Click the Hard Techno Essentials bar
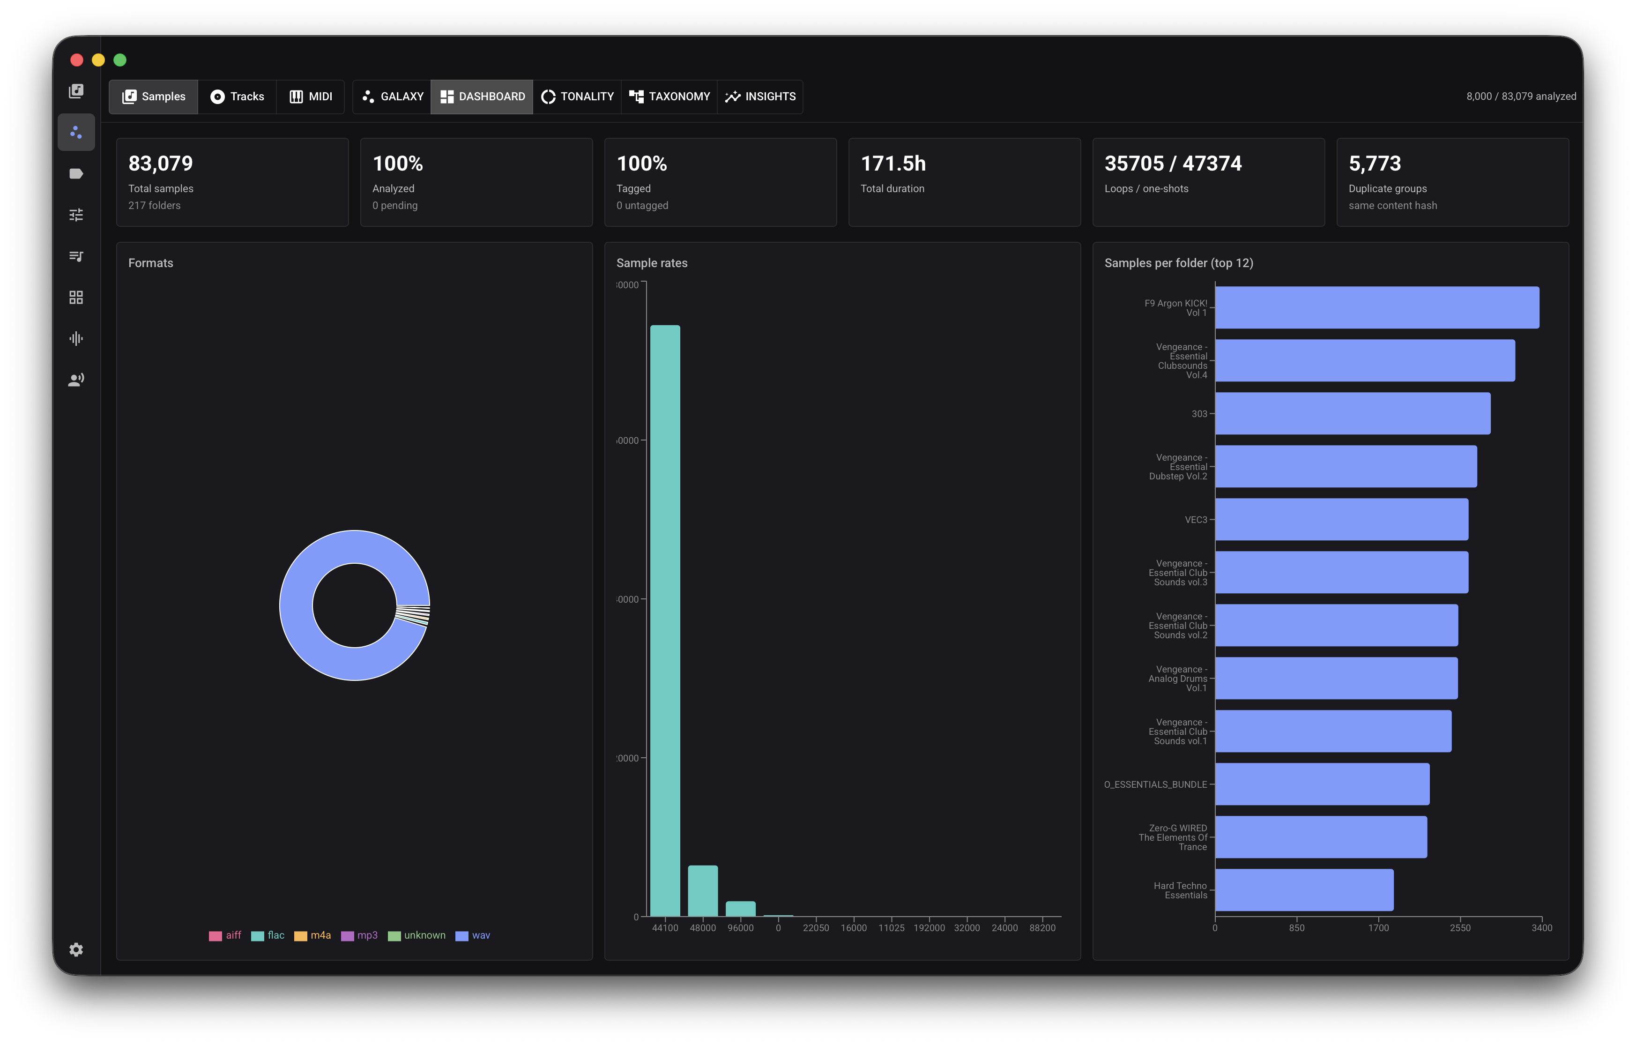Viewport: 1636px width, 1045px height. pyautogui.click(x=1304, y=890)
